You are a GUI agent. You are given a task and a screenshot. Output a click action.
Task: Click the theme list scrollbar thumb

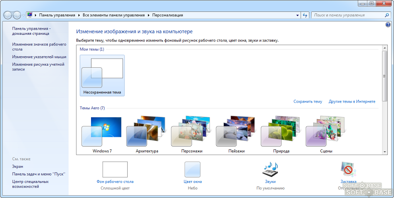(384, 76)
